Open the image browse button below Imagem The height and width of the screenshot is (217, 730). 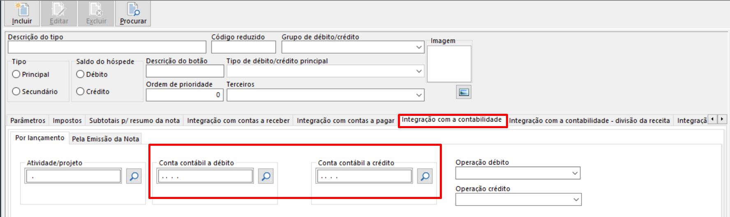(x=464, y=92)
